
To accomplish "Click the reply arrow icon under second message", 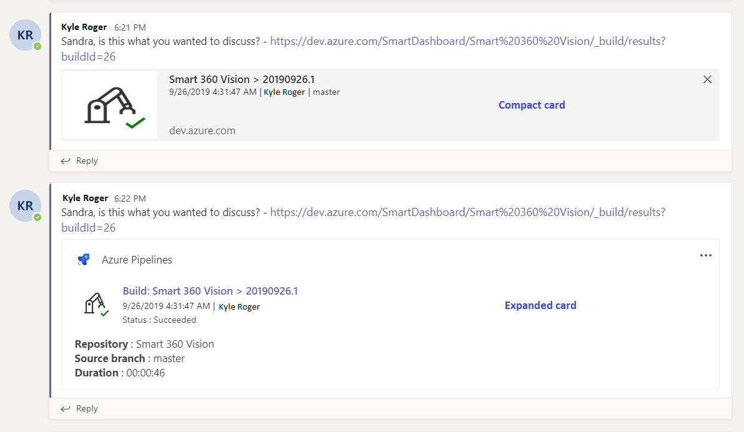I will coord(66,409).
